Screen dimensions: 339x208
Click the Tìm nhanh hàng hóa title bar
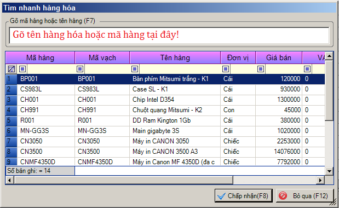coord(169,8)
